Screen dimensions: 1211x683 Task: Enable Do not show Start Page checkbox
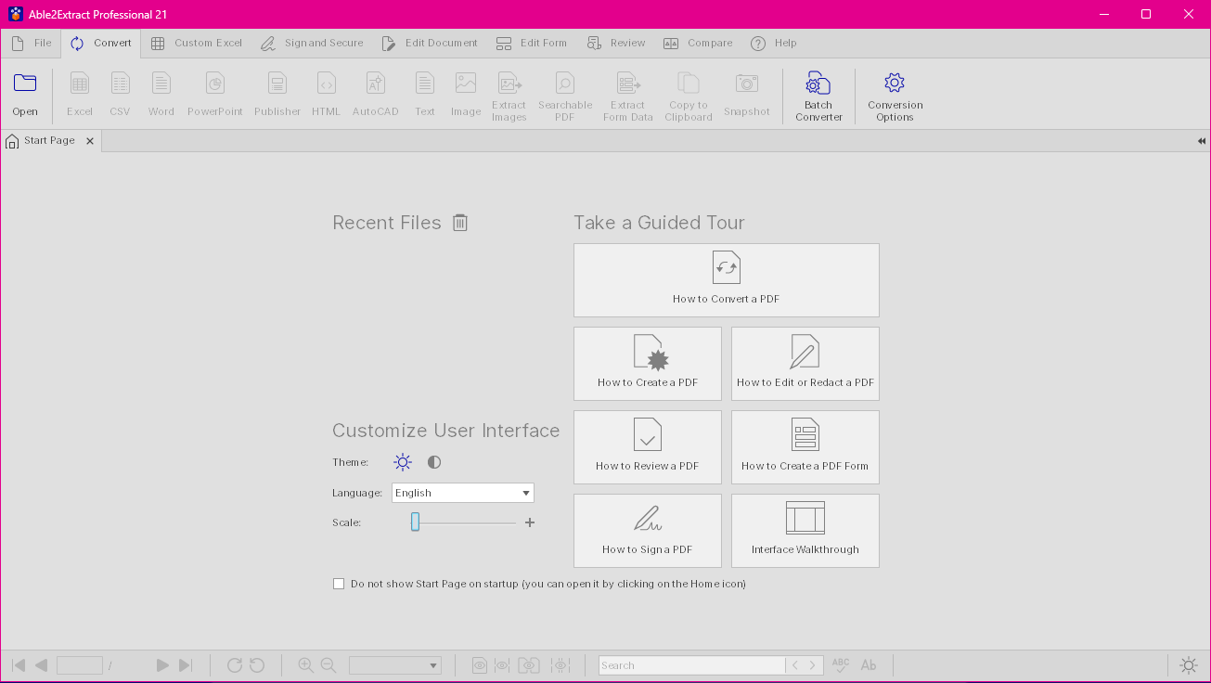tap(339, 584)
